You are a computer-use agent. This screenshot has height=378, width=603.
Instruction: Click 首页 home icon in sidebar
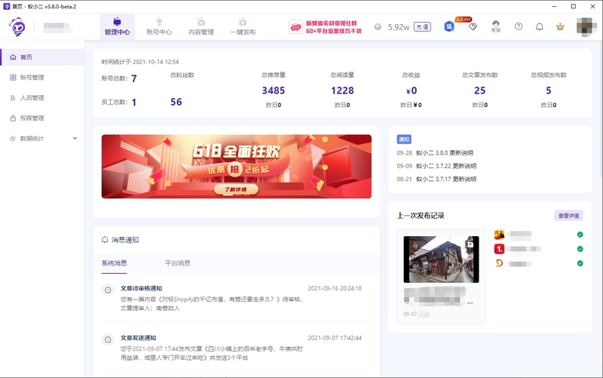[x=13, y=57]
